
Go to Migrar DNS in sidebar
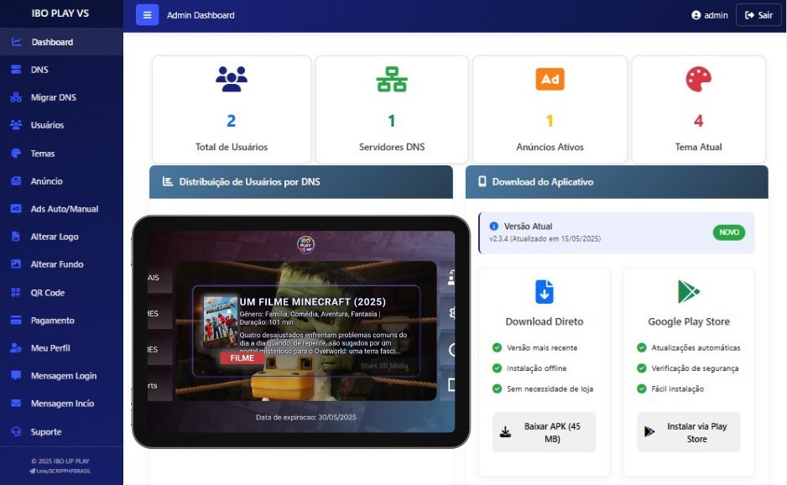(x=61, y=97)
